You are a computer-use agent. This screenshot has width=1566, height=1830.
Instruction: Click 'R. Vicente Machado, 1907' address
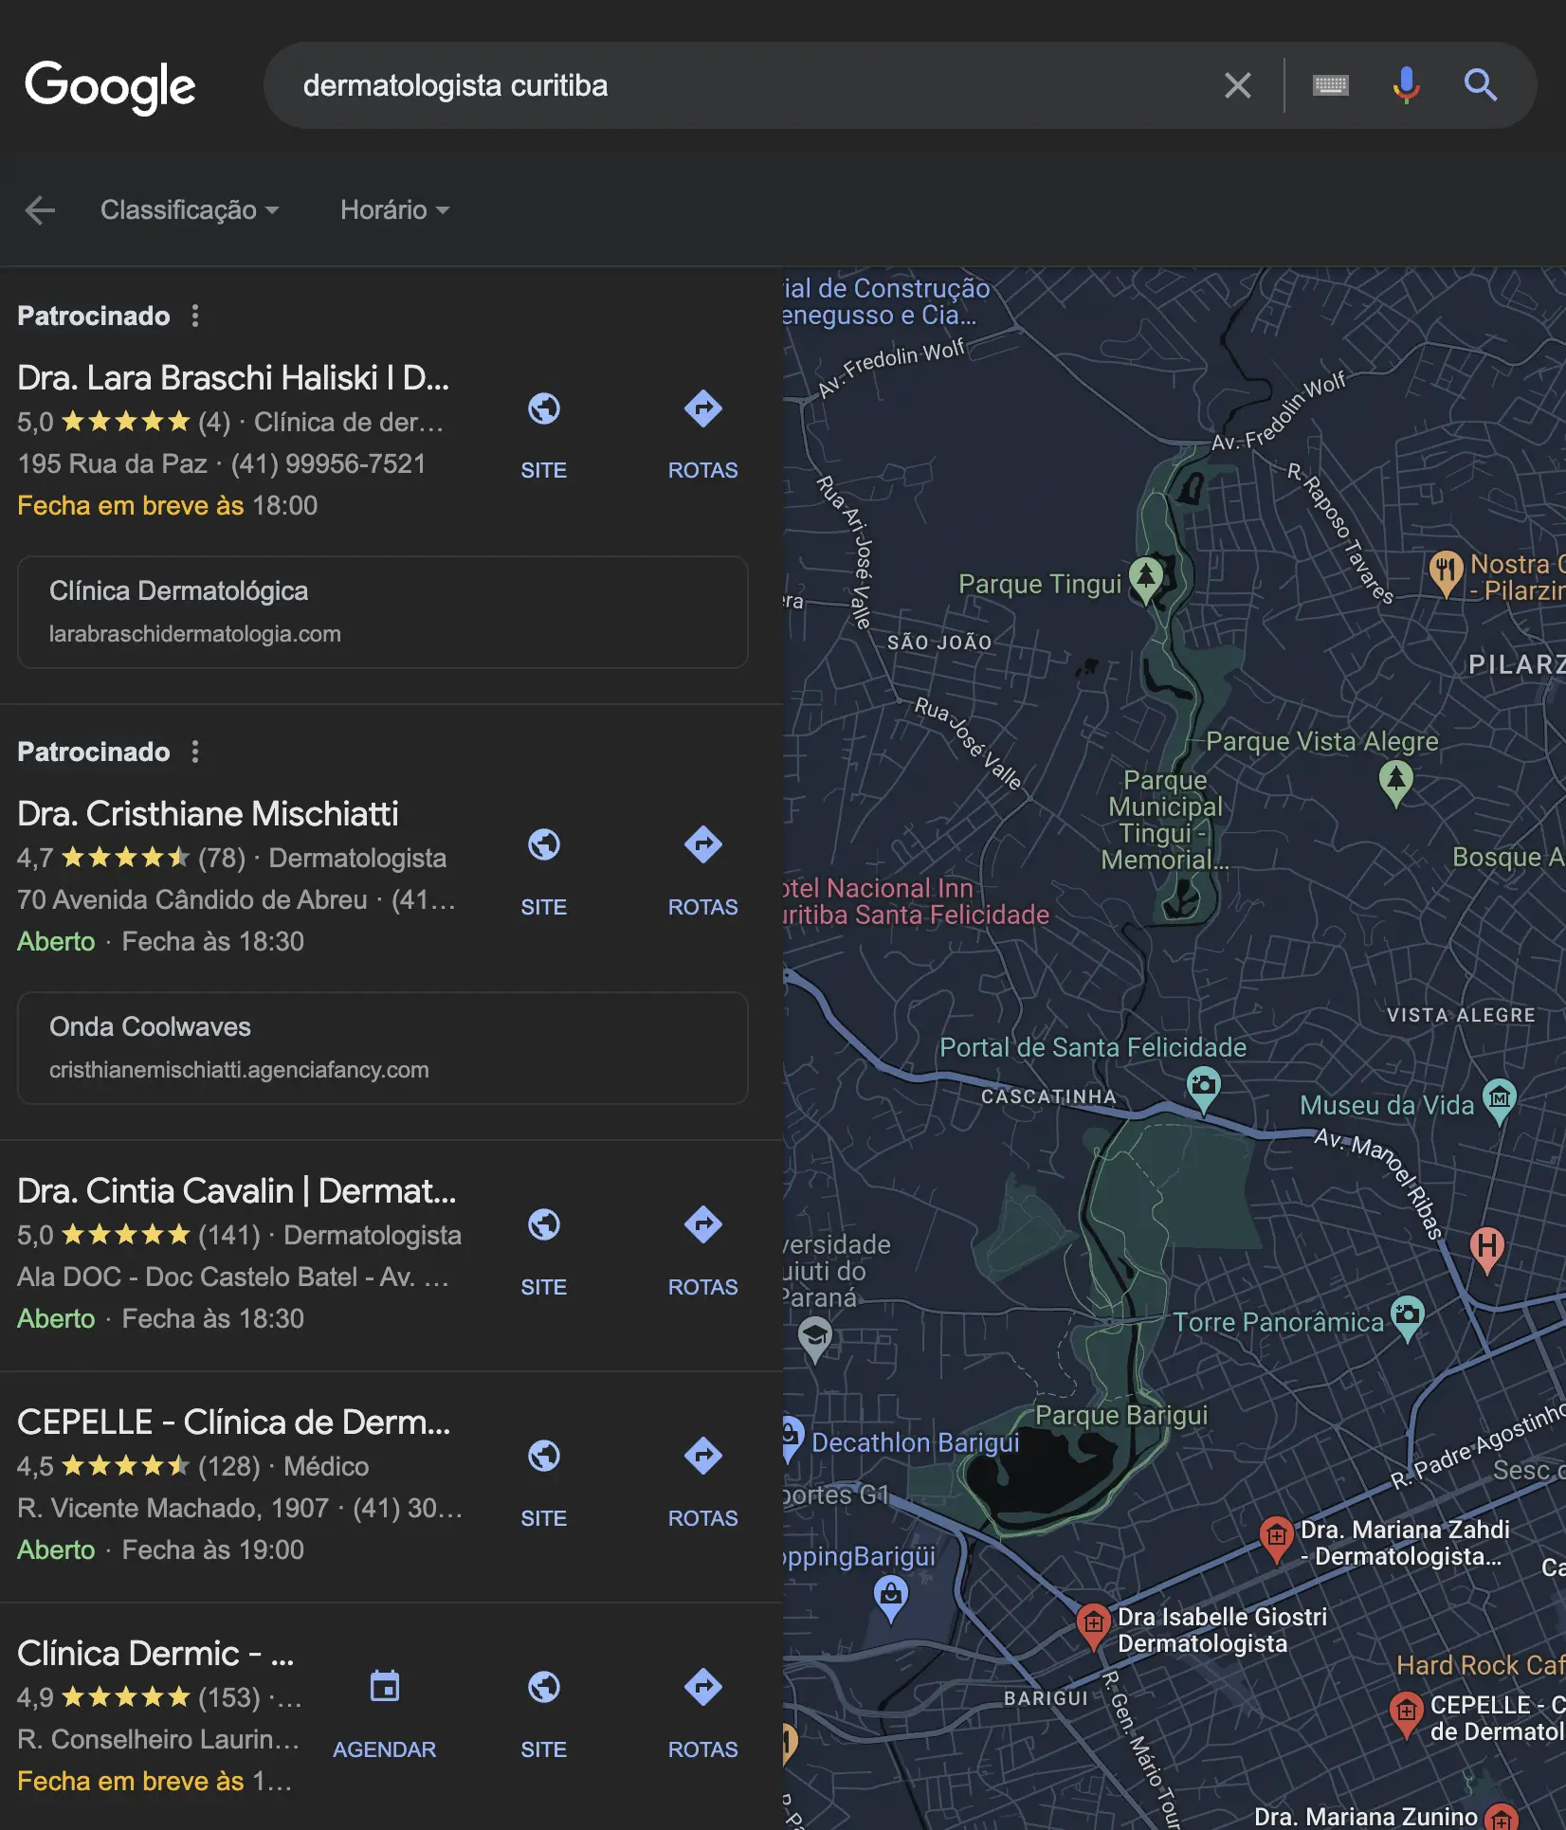(173, 1508)
